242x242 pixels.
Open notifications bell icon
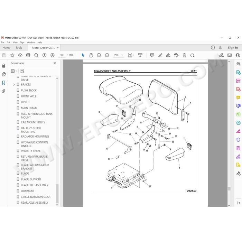pyautogui.click(x=220, y=48)
